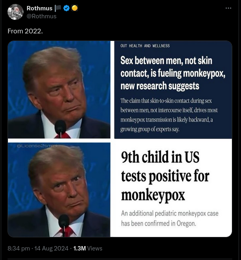View the 1.3M Views analytics count

(x=88, y=248)
